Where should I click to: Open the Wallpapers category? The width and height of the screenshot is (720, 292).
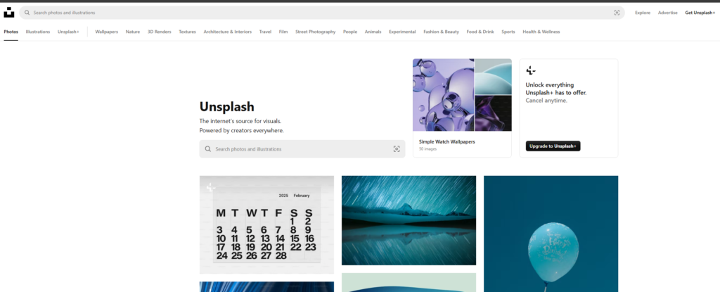pyautogui.click(x=107, y=32)
